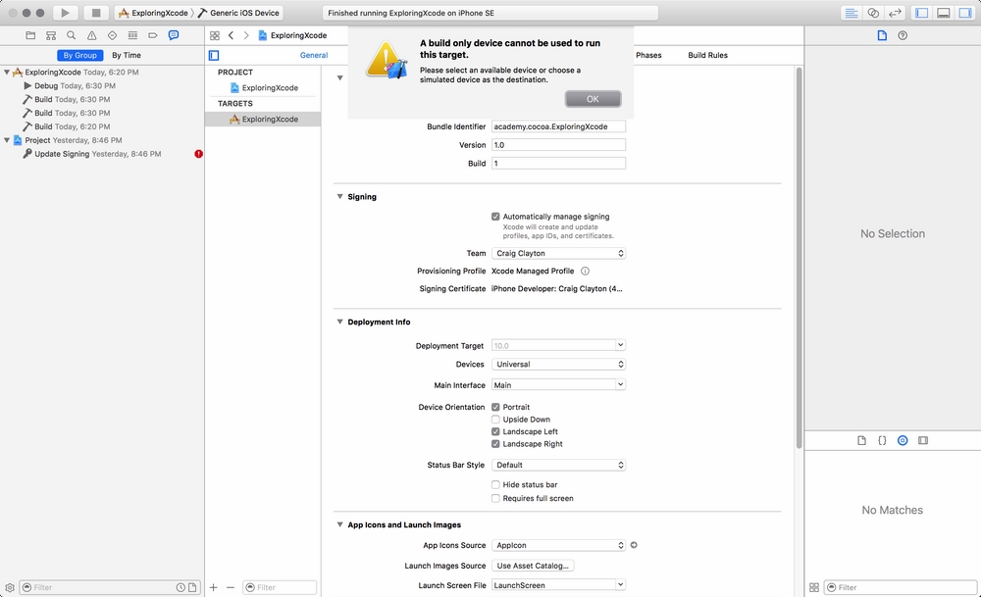Open the Devices dropdown Universal
Screen dimensions: 981x597
559,365
